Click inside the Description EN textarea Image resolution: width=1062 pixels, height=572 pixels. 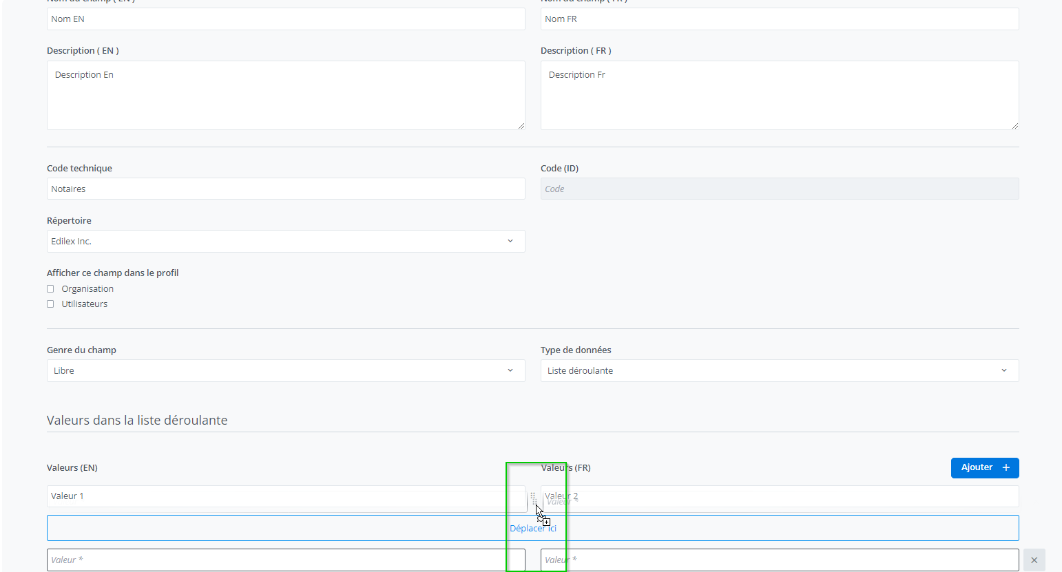point(285,95)
